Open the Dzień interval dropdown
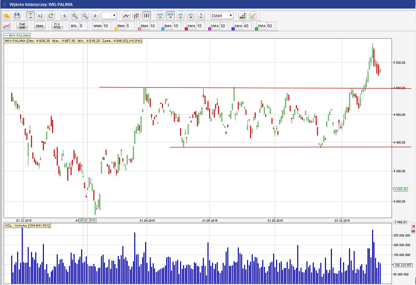Viewport: 416px width, 285px height. pyautogui.click(x=222, y=16)
